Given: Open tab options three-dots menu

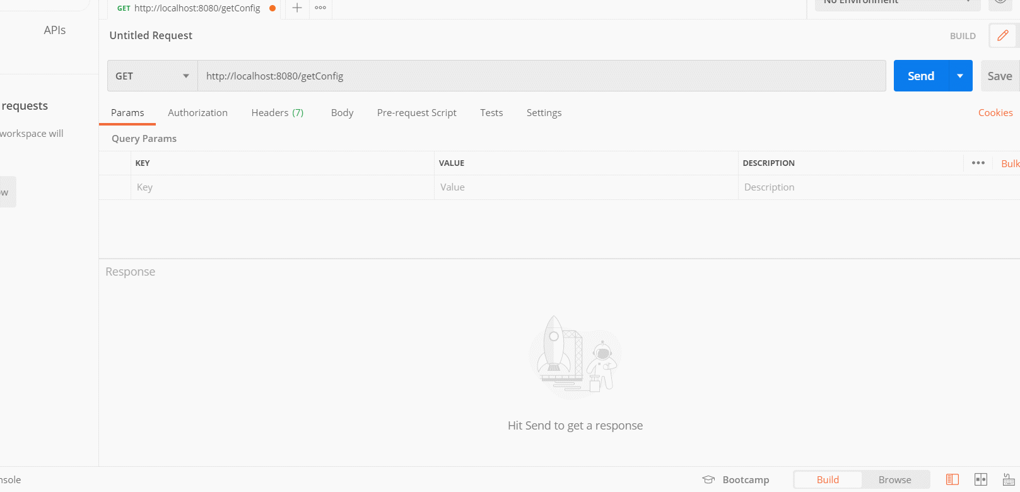Looking at the screenshot, I should pos(320,8).
